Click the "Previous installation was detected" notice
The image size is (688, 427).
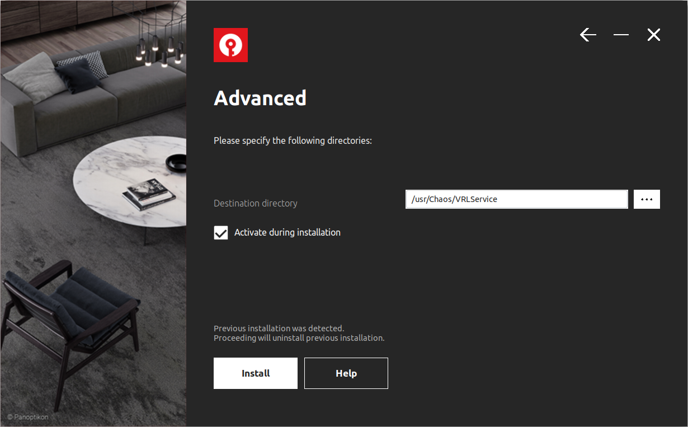tap(279, 329)
